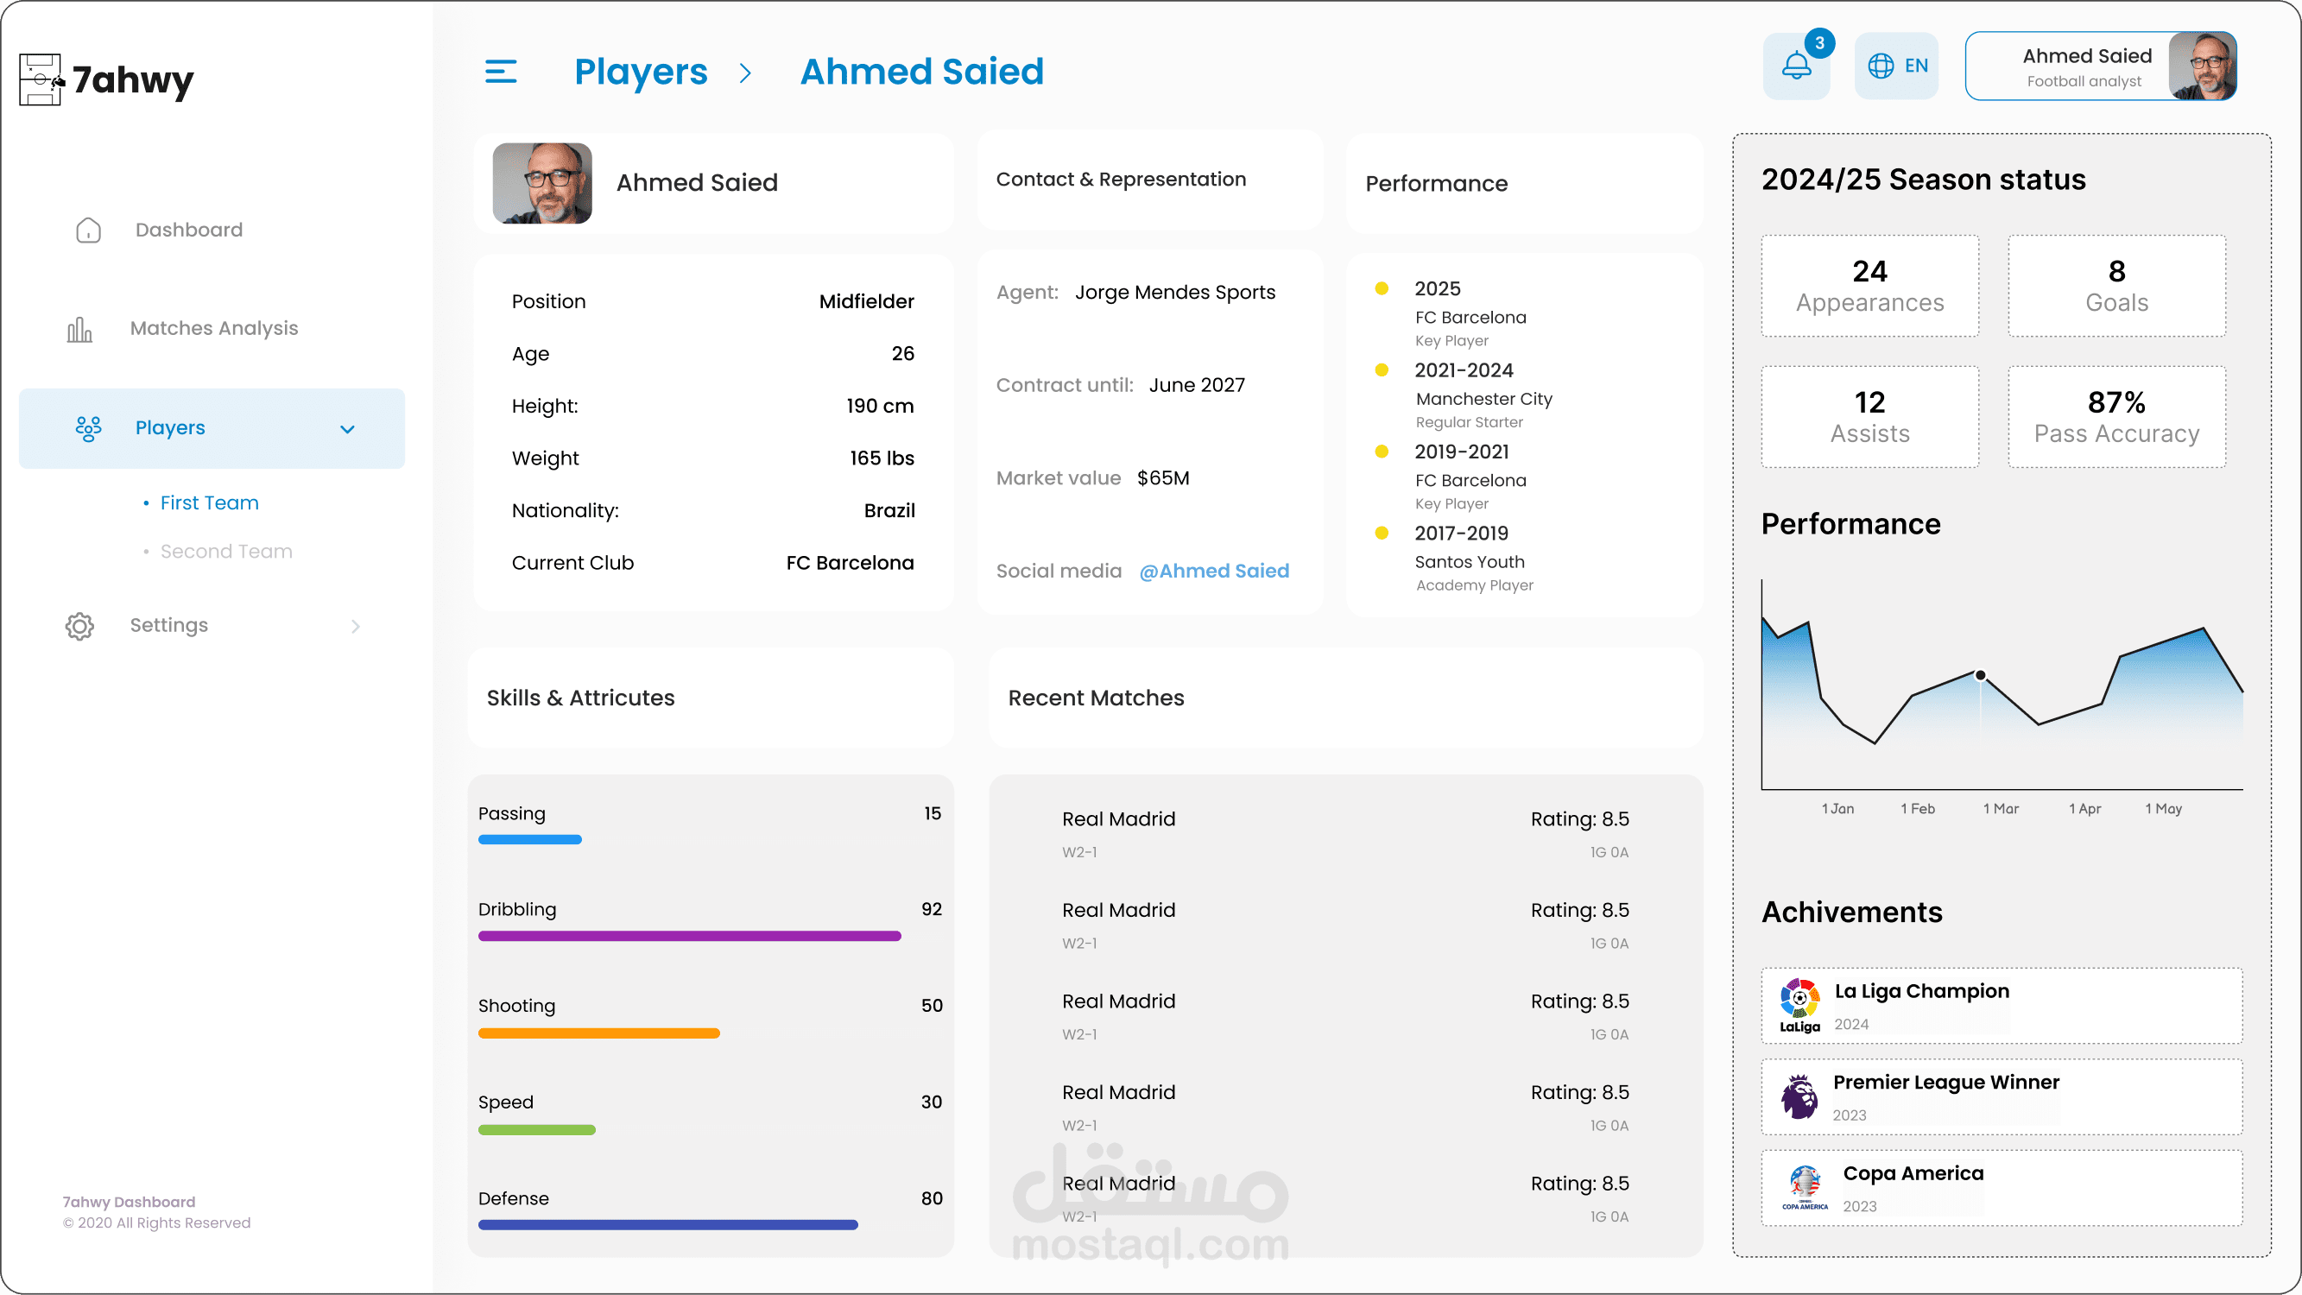Click the player photo thumbnail
This screenshot has height=1295, width=2302.
point(541,183)
